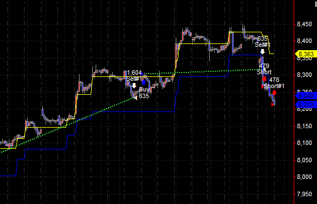Select the blue 8,213 price tag

[306, 105]
